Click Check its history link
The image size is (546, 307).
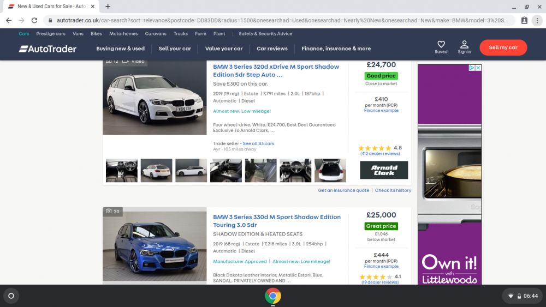393,190
